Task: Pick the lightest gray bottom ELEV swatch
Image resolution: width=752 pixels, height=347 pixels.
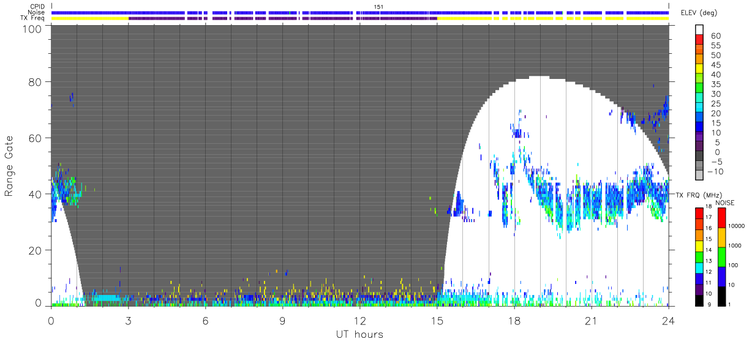Action: tap(699, 176)
